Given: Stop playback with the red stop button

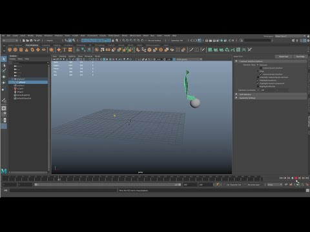Looking at the screenshot, I should 296,178.
